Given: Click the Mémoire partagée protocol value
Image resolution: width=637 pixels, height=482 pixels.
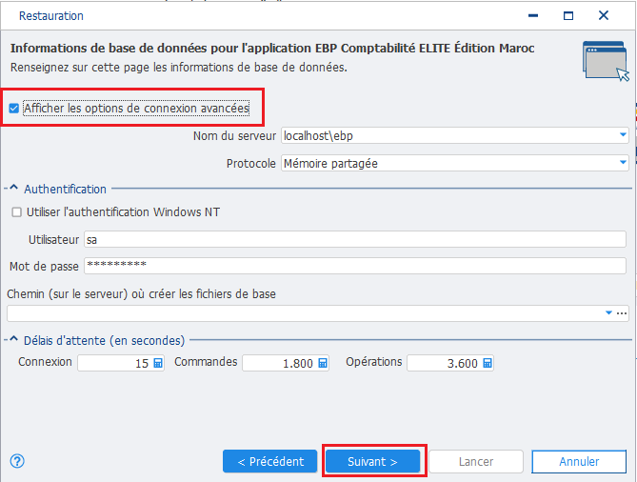Looking at the screenshot, I should (330, 164).
